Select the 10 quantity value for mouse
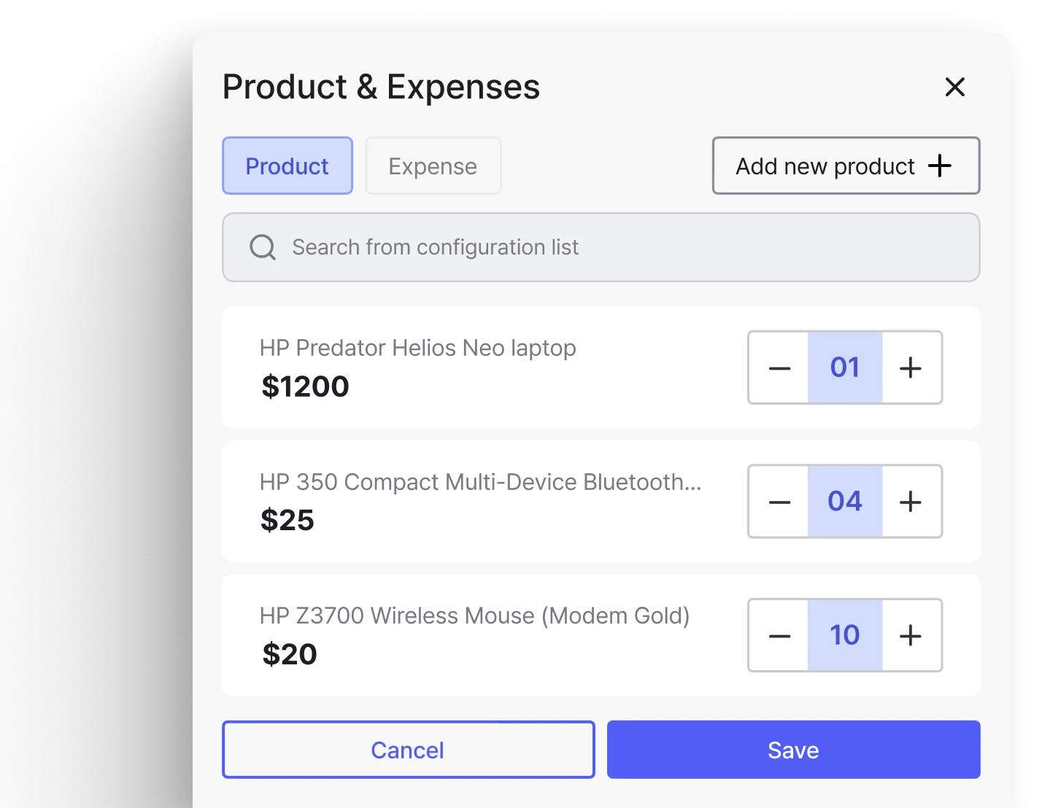 845,636
